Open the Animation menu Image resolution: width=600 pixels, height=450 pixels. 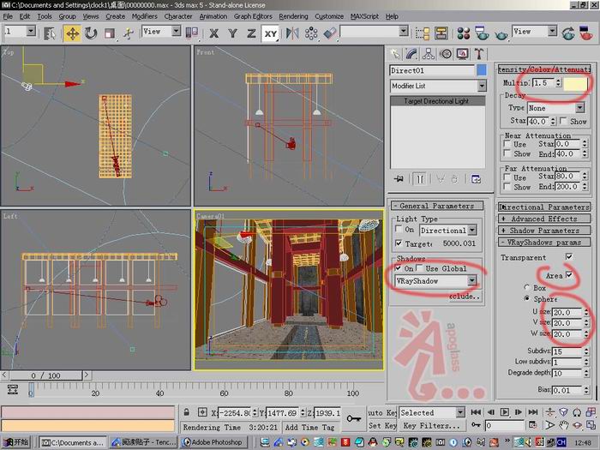pyautogui.click(x=213, y=16)
